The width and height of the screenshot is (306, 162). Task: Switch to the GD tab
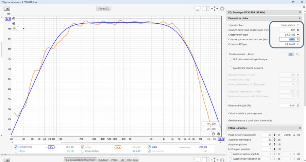click(122, 160)
